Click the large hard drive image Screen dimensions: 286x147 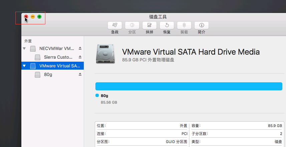(105, 54)
